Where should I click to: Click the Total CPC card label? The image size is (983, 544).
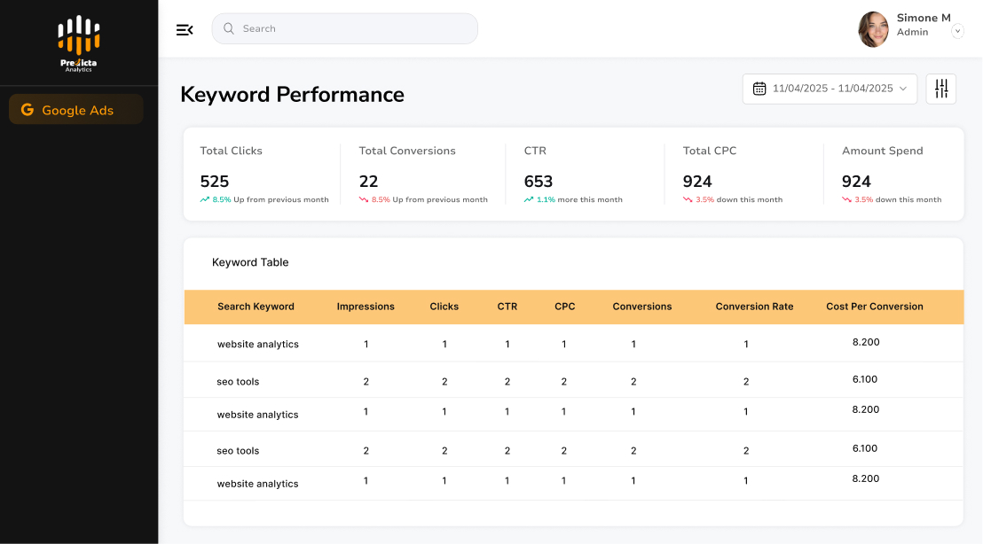coord(710,151)
